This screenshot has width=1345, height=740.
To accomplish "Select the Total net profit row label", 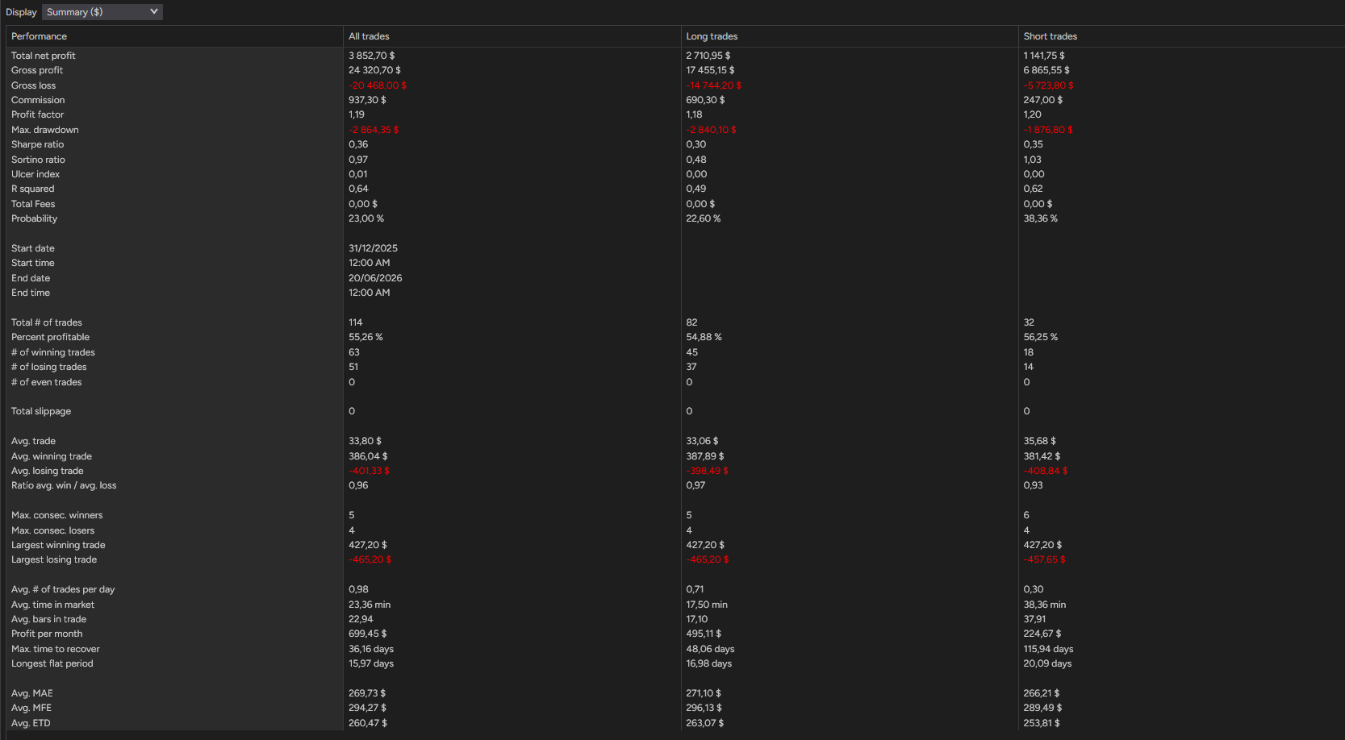I will [44, 56].
